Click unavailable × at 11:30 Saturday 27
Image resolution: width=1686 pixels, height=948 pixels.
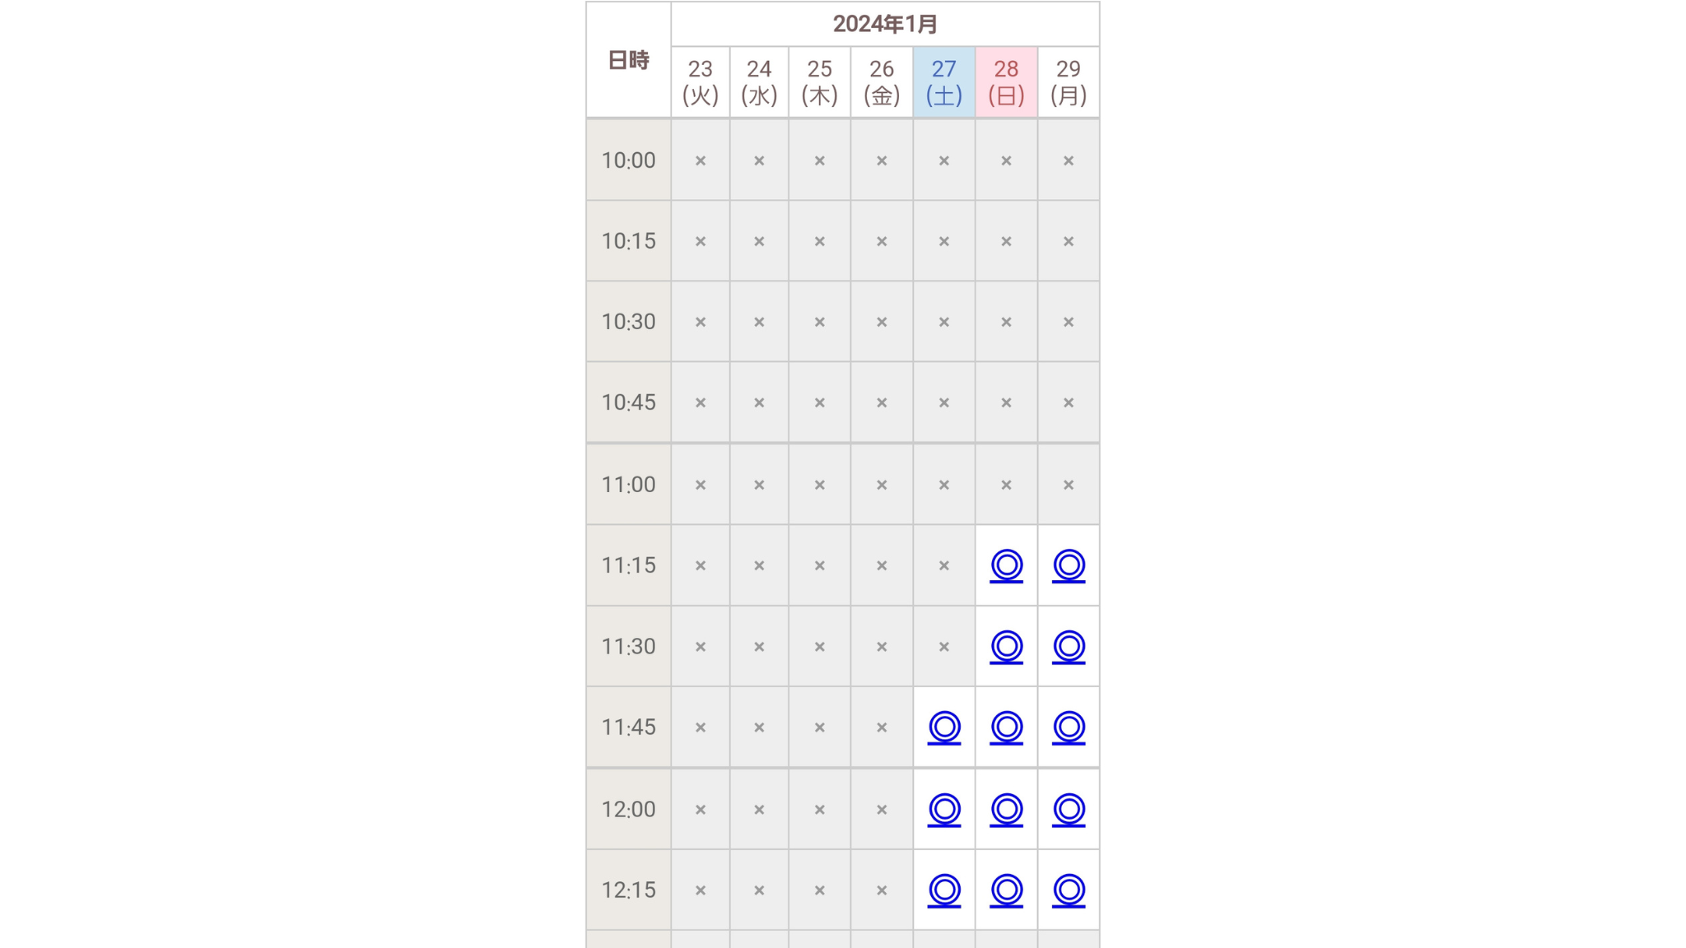944,647
